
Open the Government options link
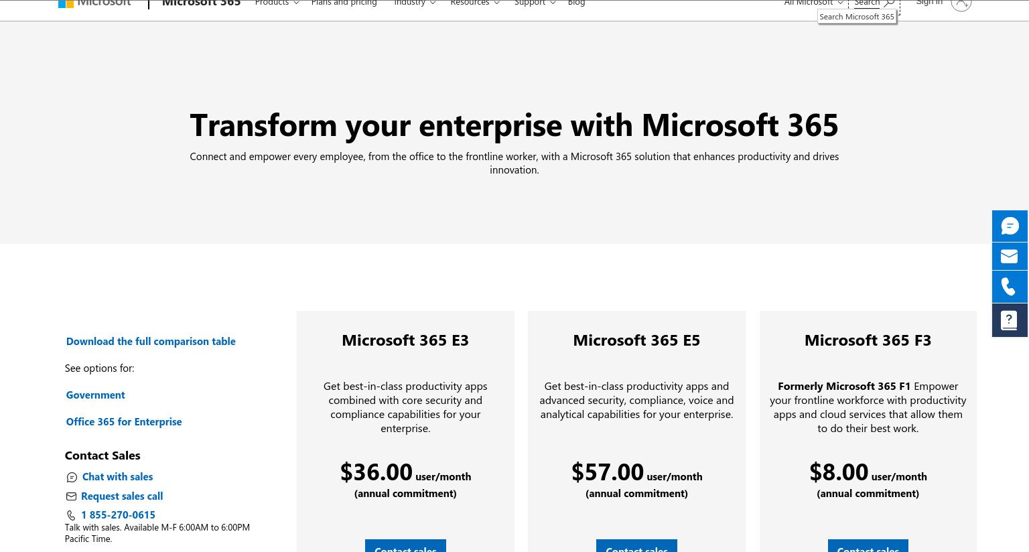tap(95, 395)
